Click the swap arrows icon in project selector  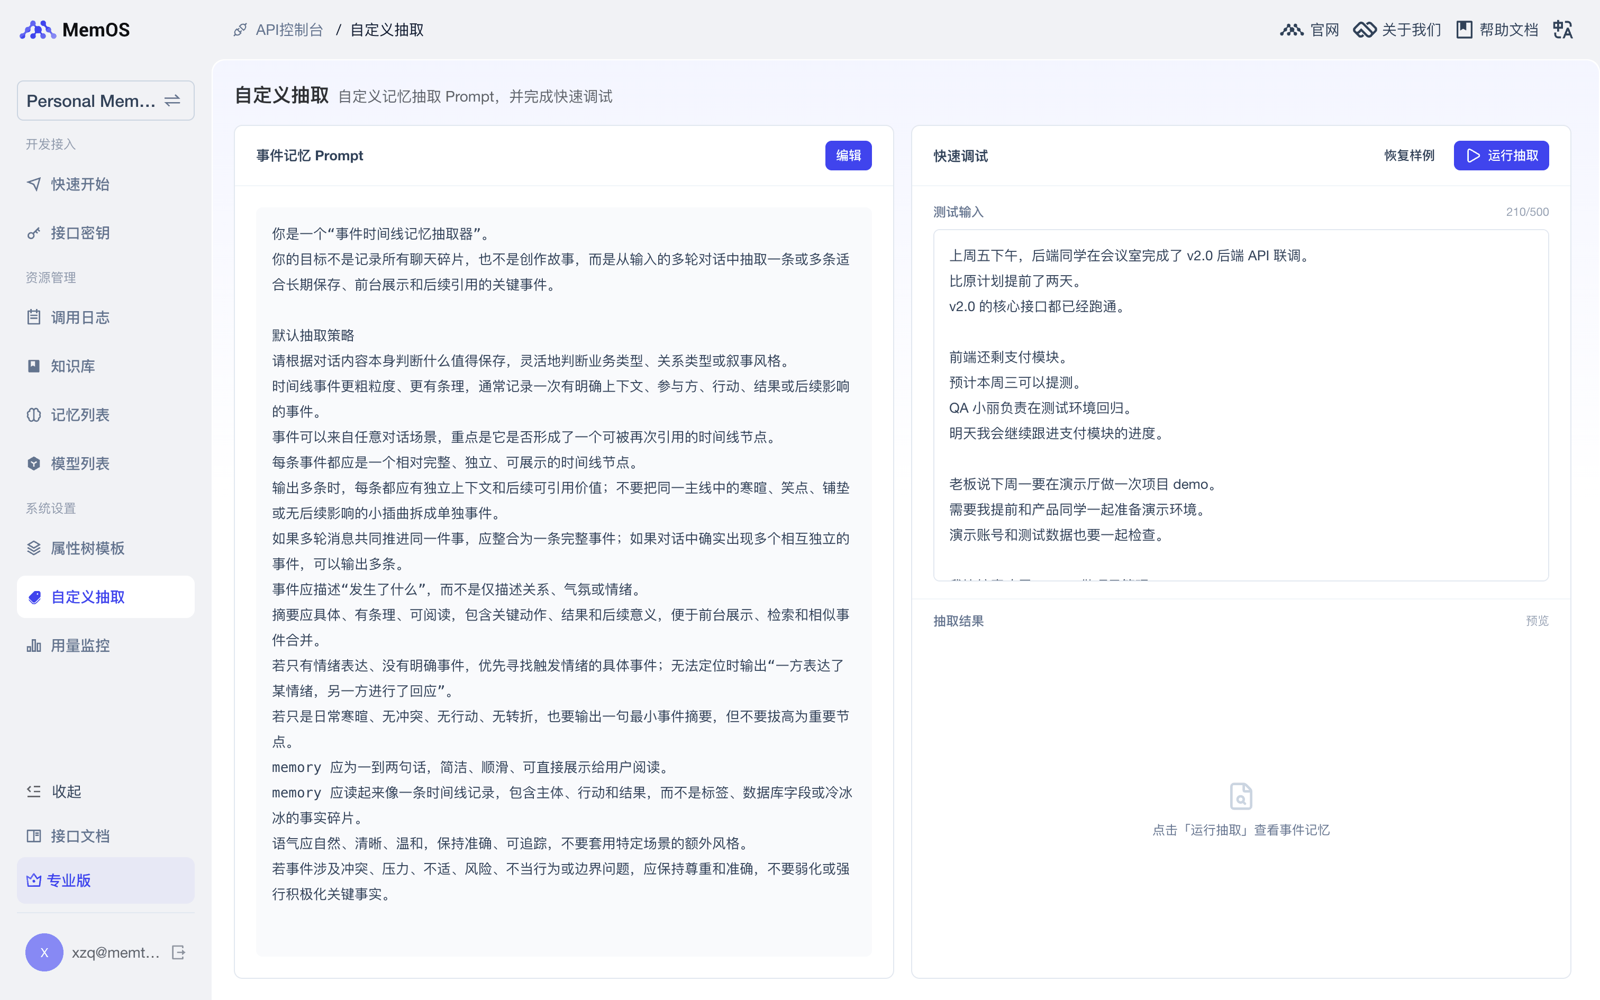pyautogui.click(x=172, y=101)
